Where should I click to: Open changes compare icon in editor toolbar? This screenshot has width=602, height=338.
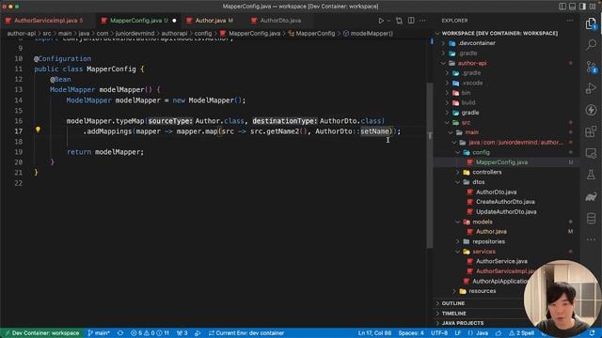(399, 21)
